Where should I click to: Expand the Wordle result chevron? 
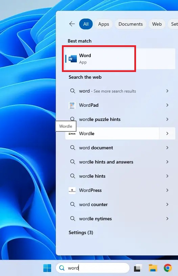click(167, 133)
